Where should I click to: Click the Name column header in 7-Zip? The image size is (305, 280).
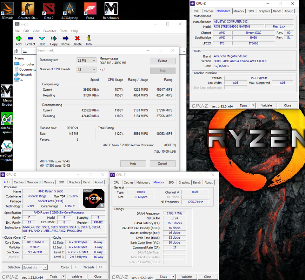[19, 58]
